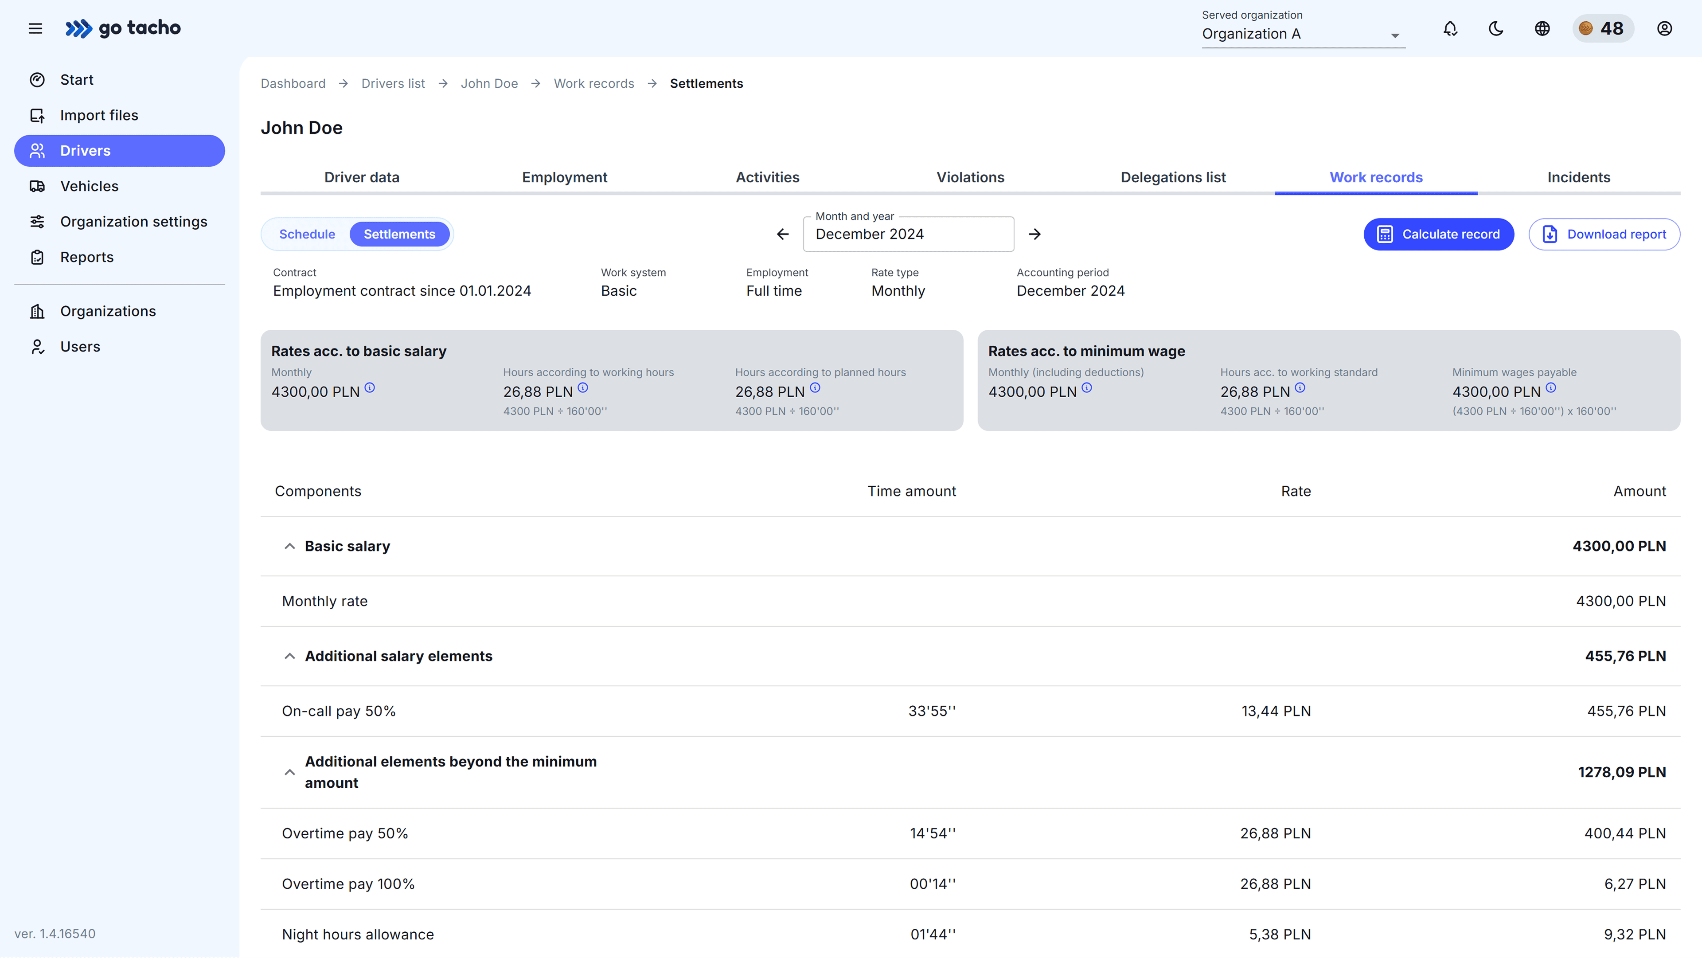The height and width of the screenshot is (958, 1702).
Task: Open the user profile account icon
Action: pos(1664,28)
